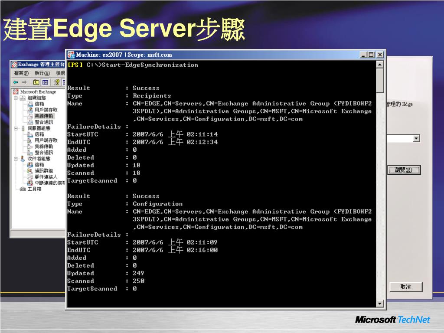444x333 pixels.
Task: Click the 通訊群組 group icon
Action: (30, 171)
